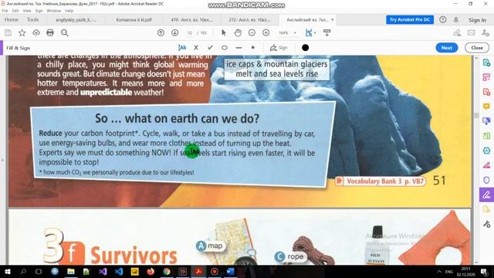Open the Comment tool in right pane
This screenshot has width=494, height=278.
click(486, 107)
